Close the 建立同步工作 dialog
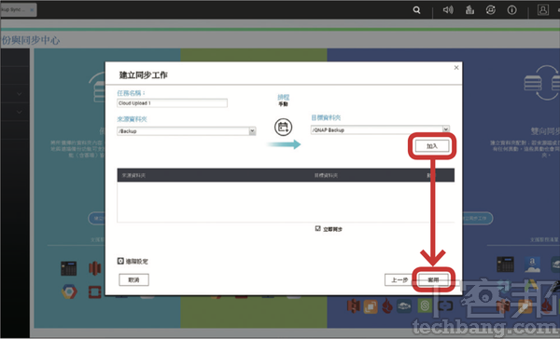Screen dimensions: 560x339 tap(456, 68)
